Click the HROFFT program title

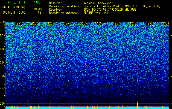click(x=17, y=2)
